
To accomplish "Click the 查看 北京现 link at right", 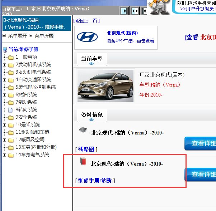I will pos(201,37).
